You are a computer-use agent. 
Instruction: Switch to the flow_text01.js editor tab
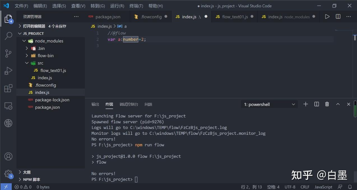(235, 17)
